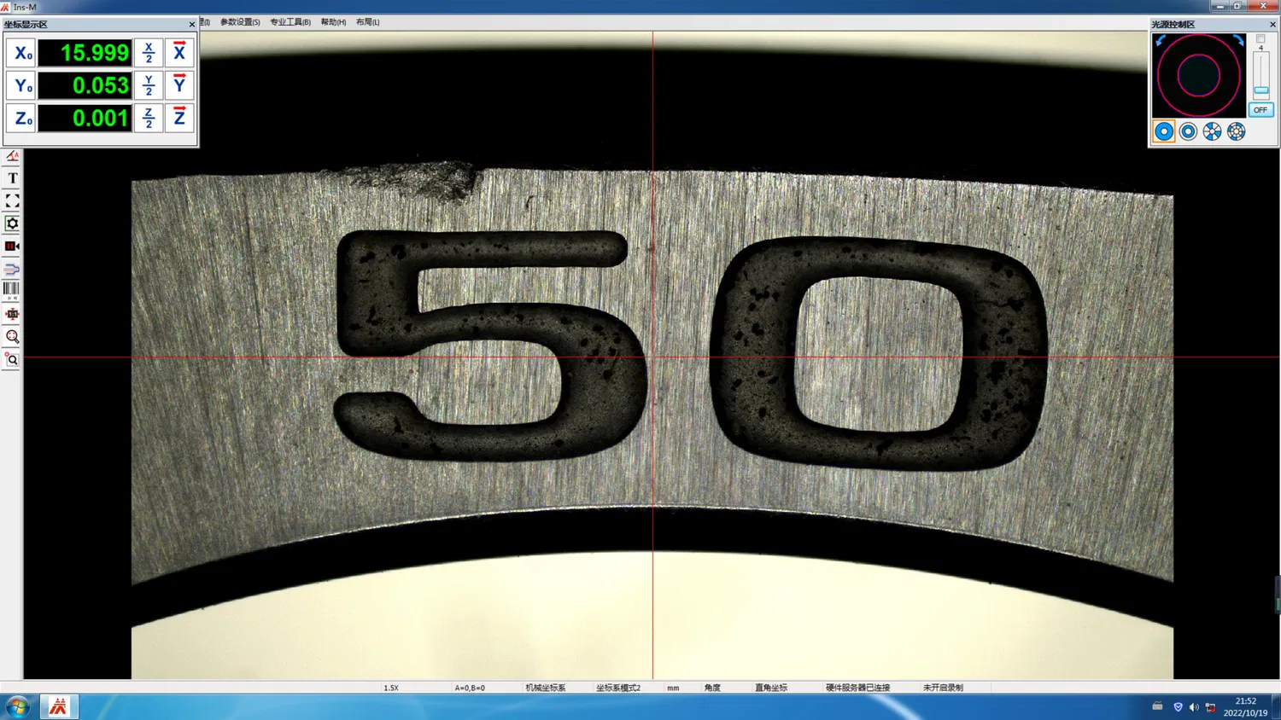Viewport: 1281px width, 720px height.
Task: Open the 专业工具(B) menu
Action: click(290, 22)
